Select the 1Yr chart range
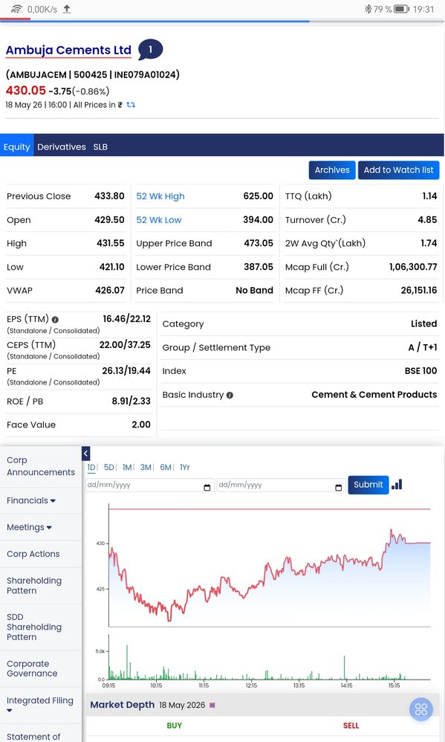 click(x=185, y=467)
